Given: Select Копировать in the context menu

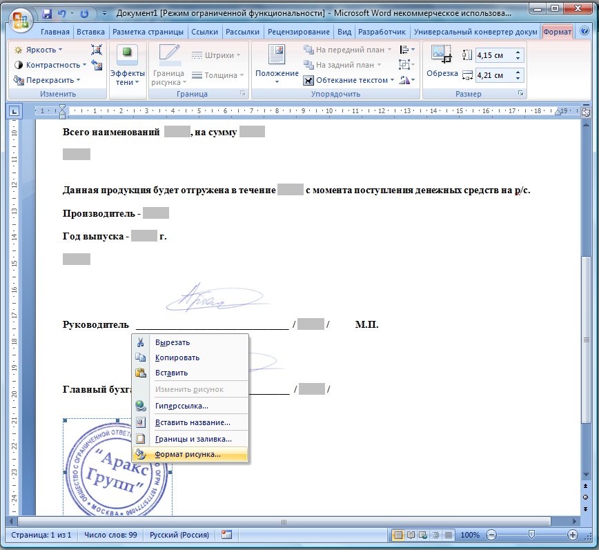Looking at the screenshot, I should tap(177, 357).
